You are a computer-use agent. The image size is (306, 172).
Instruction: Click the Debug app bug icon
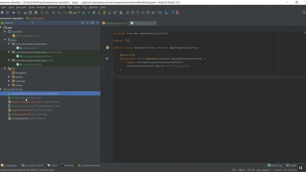pyautogui.click(x=94, y=13)
